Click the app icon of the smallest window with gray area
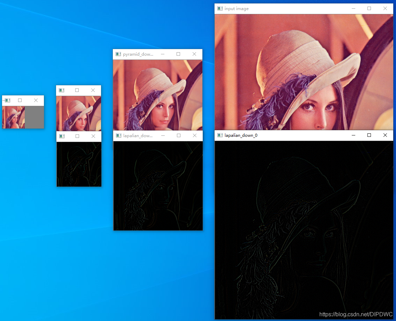This screenshot has width=396, height=321. (x=8, y=100)
